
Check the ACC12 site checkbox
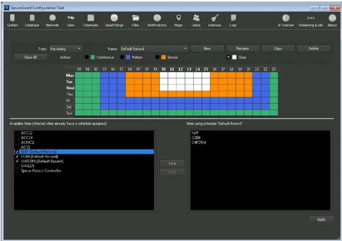click(x=17, y=133)
